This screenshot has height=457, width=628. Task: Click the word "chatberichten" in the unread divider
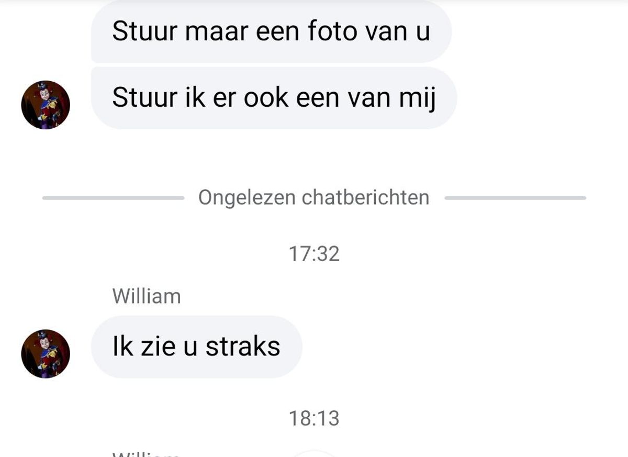[x=366, y=198]
